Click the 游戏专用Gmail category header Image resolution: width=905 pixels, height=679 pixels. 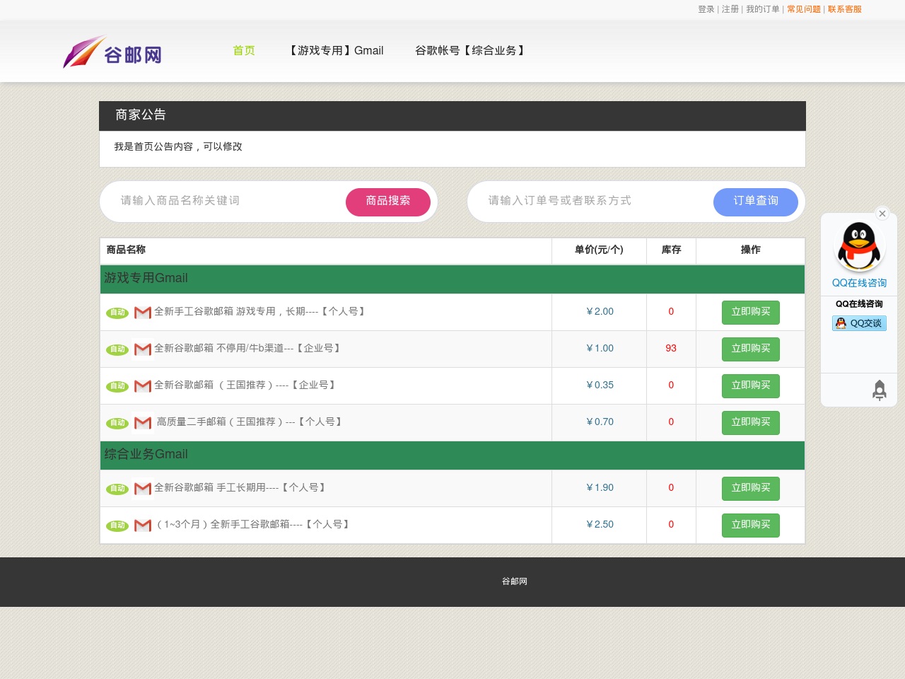pyautogui.click(x=452, y=279)
